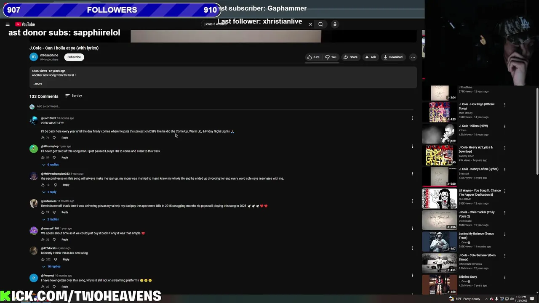Open the YouTube hamburger guide menu
Viewport: 539px width, 303px height.
(7, 24)
